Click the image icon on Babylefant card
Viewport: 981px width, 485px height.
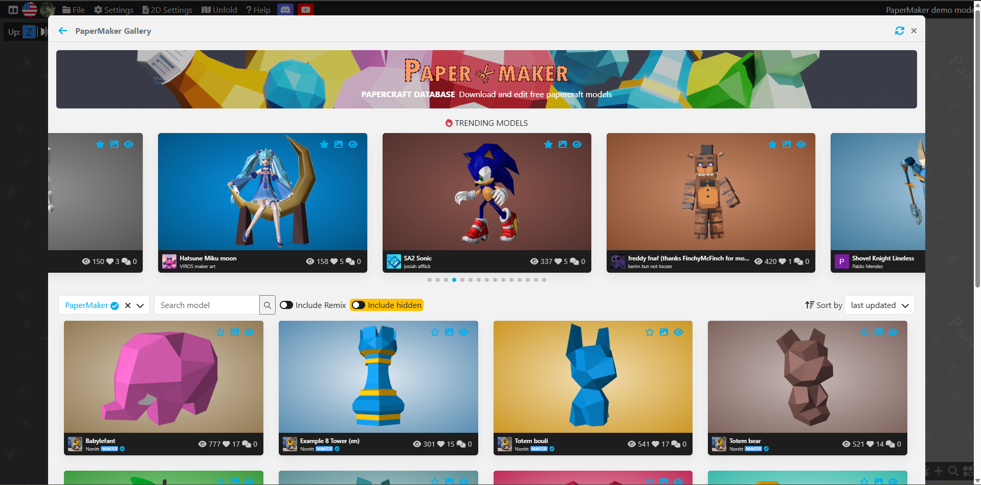tap(235, 332)
